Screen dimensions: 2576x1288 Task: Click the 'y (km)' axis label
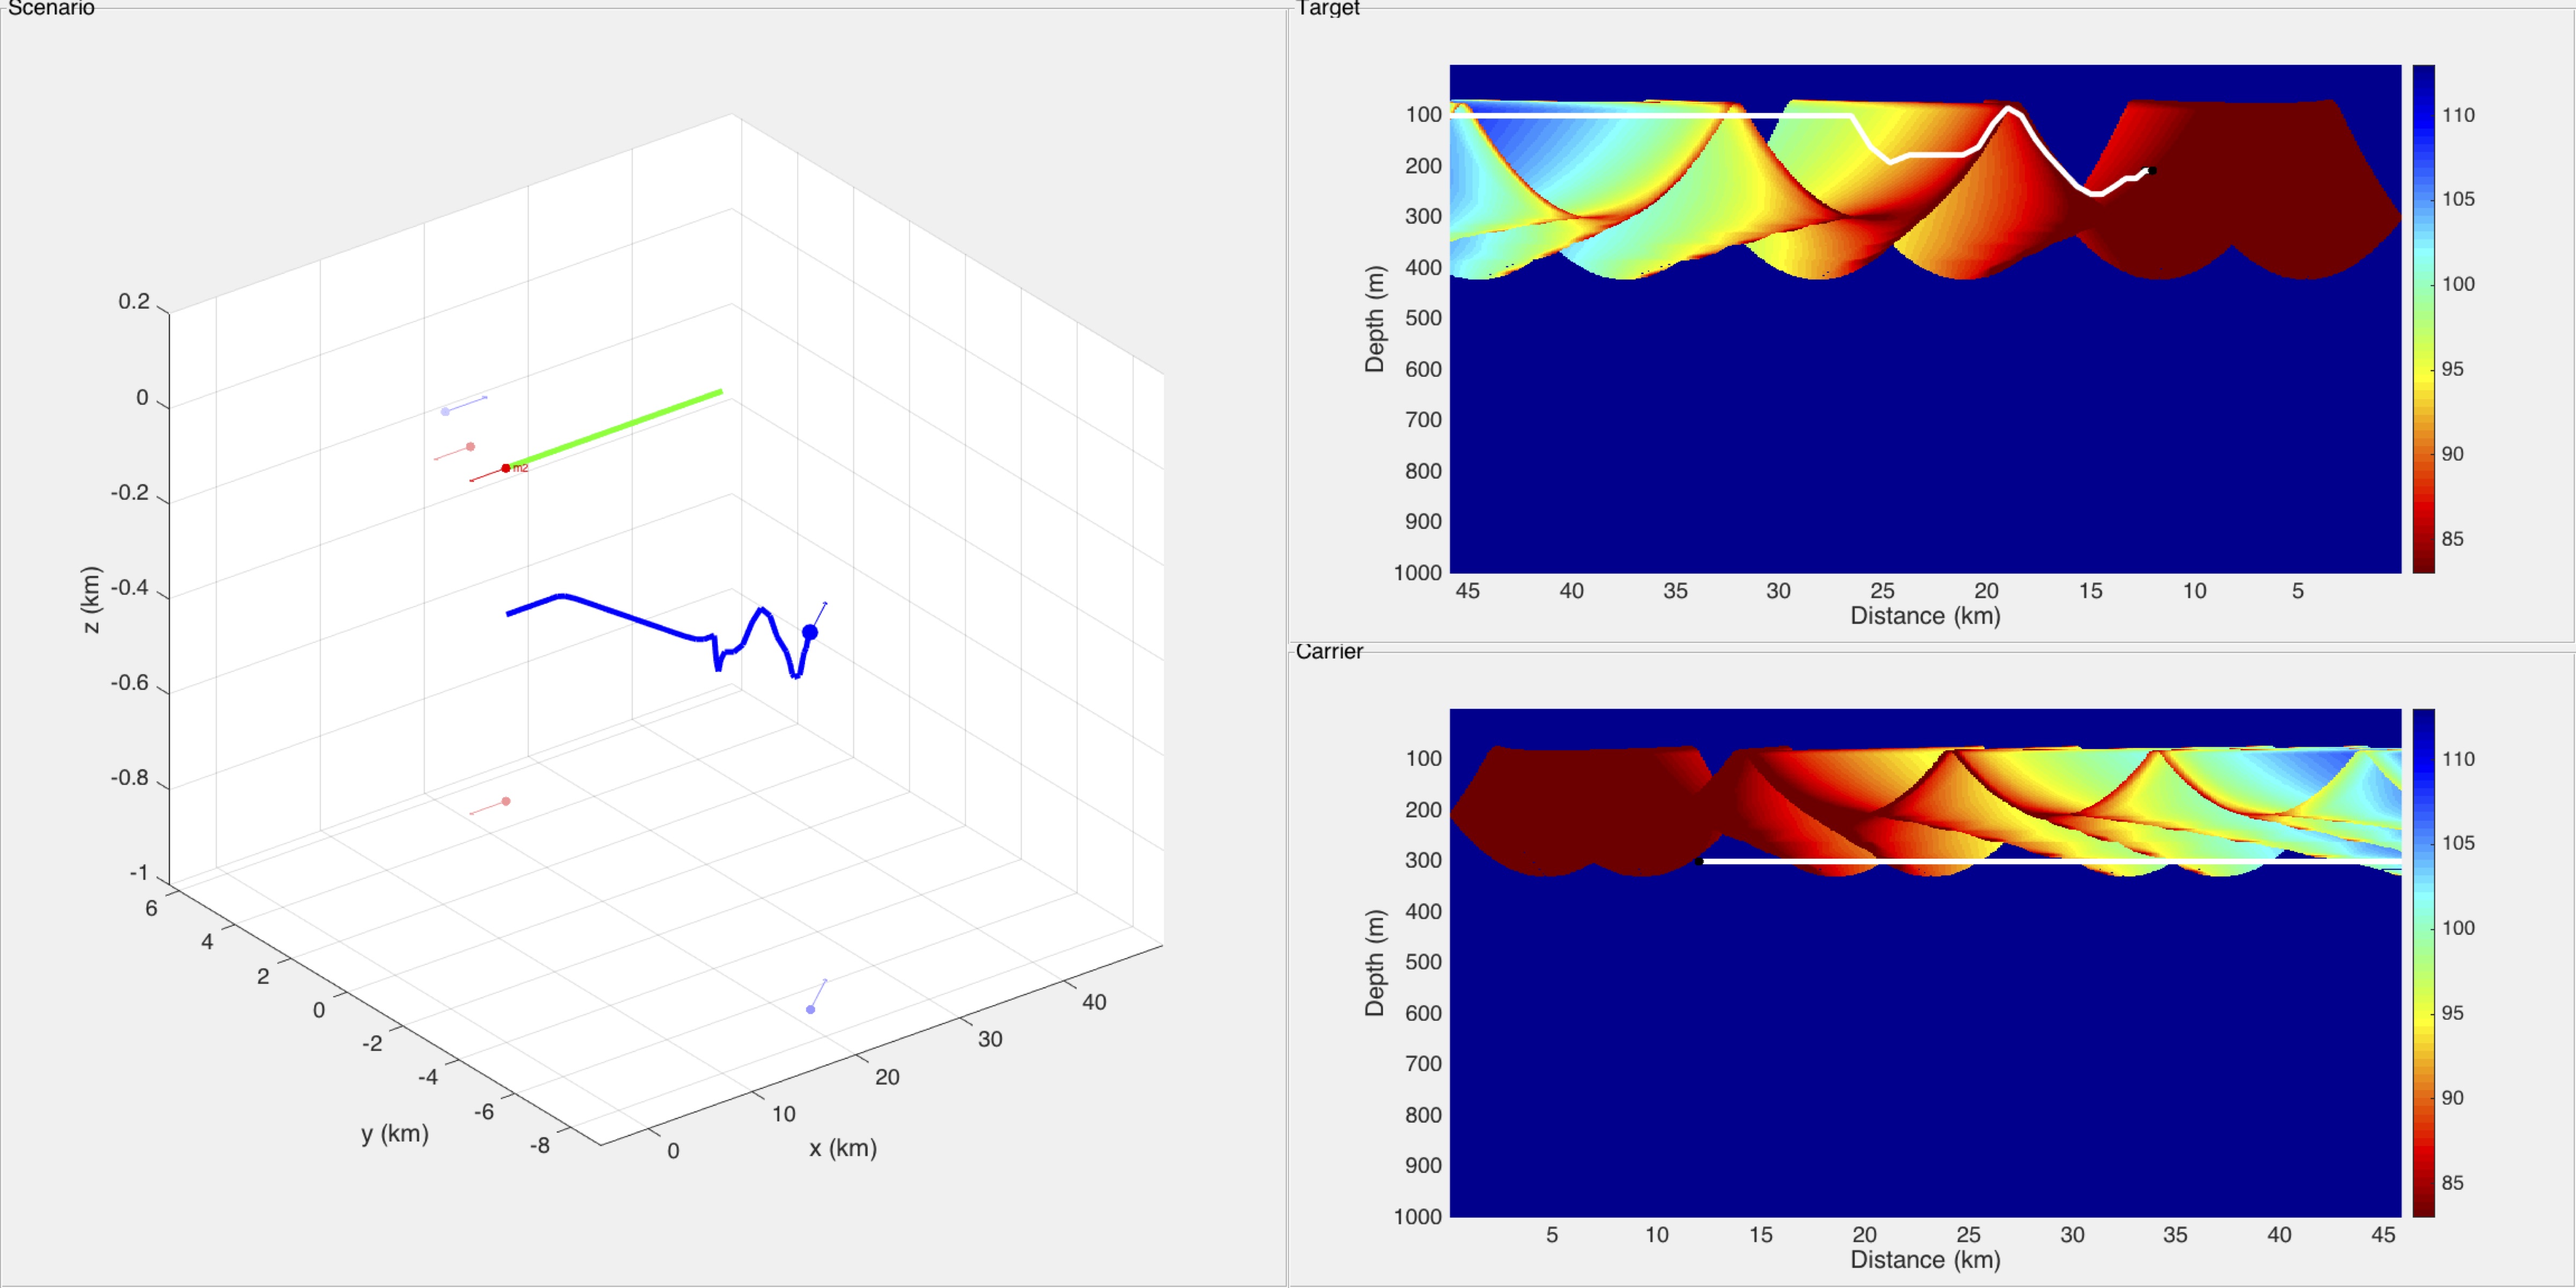tap(395, 1134)
